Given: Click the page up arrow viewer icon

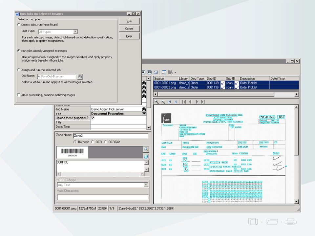Looking at the screenshot, I should tap(169, 102).
